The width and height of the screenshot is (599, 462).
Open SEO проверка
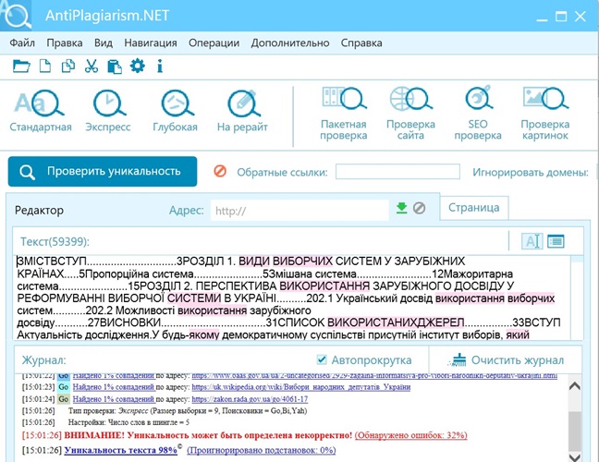pyautogui.click(x=478, y=114)
